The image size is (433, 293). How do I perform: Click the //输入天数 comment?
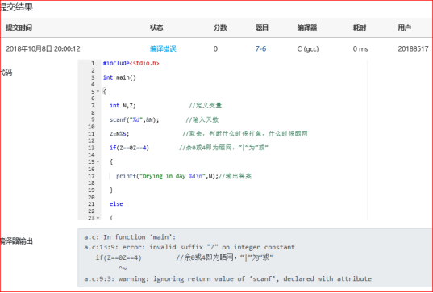tap(202, 119)
